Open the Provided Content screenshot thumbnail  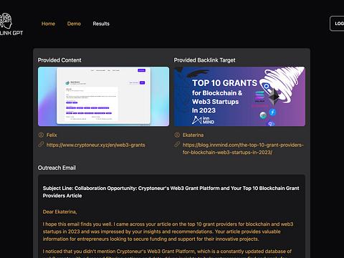103,96
